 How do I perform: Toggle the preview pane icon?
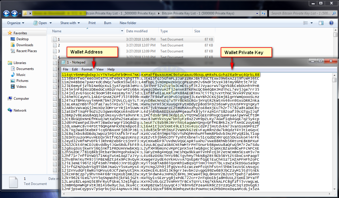(321, 23)
